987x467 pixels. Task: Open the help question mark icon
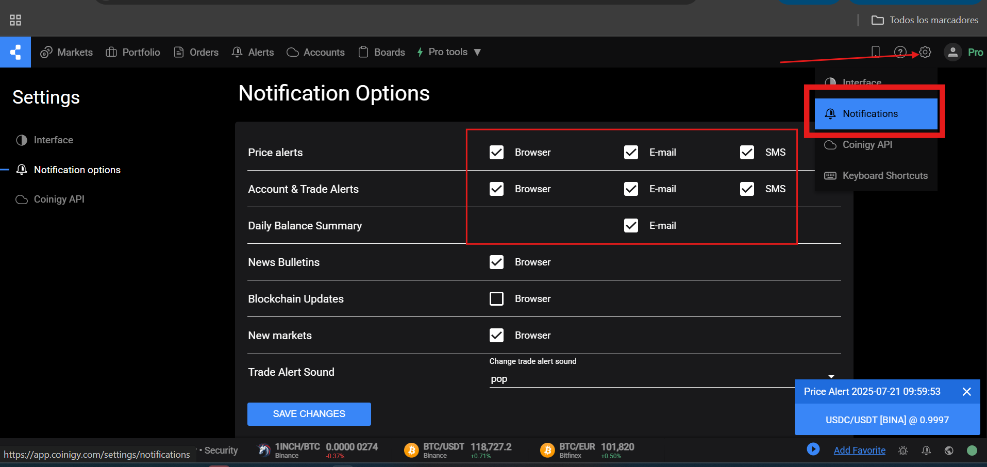[x=900, y=52]
